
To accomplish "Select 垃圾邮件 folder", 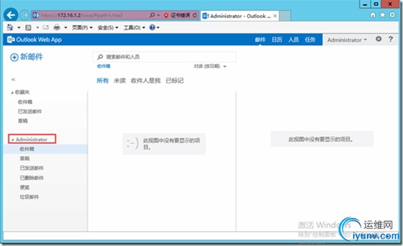I will pos(29,197).
